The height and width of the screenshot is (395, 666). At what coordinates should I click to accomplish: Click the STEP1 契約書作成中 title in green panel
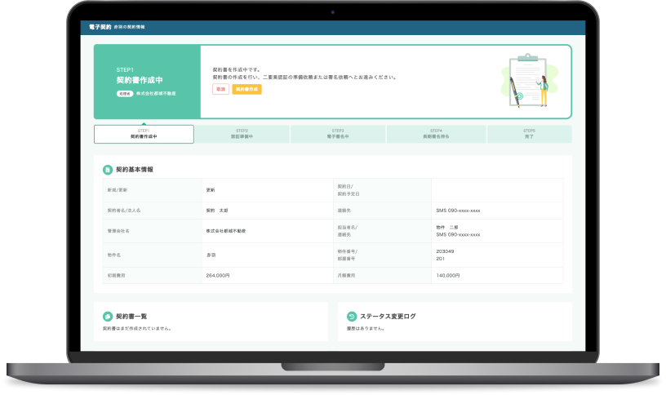[140, 80]
